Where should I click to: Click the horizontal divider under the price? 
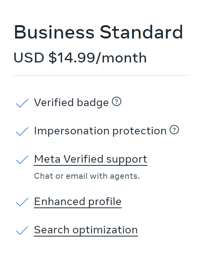coord(101,75)
